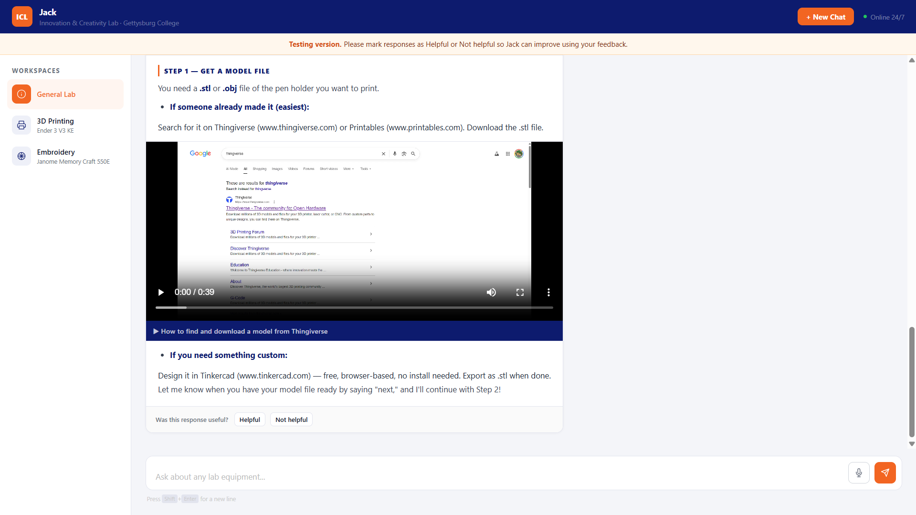916x515 pixels.
Task: Click the 'WORKSPACES' sidebar heading
Action: [x=36, y=71]
